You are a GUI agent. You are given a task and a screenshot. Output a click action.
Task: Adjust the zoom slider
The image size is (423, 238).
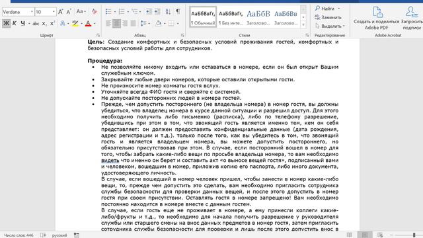coord(414,235)
